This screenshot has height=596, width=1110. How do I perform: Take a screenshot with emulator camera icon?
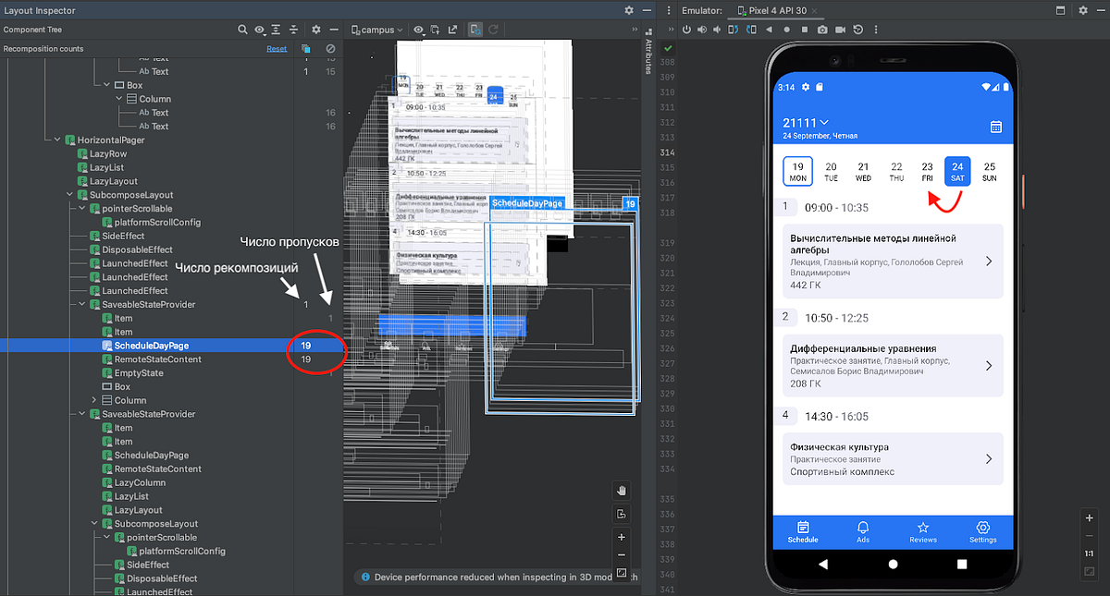[x=823, y=29]
